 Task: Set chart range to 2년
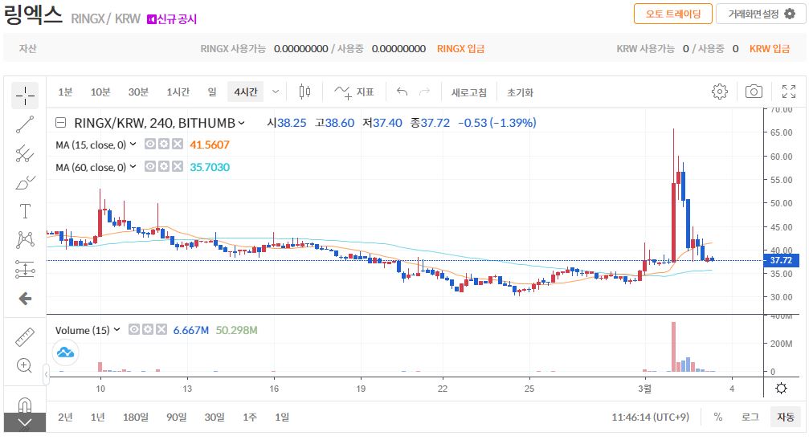click(65, 417)
